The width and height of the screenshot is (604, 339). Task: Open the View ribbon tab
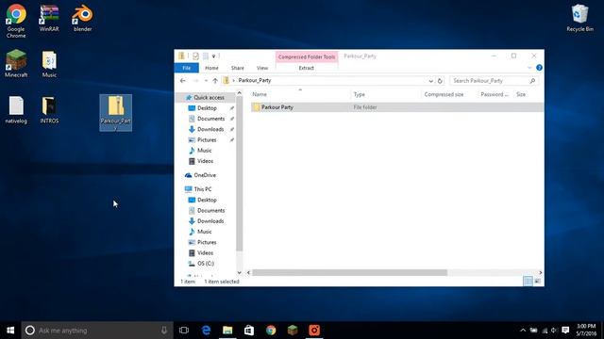[262, 68]
